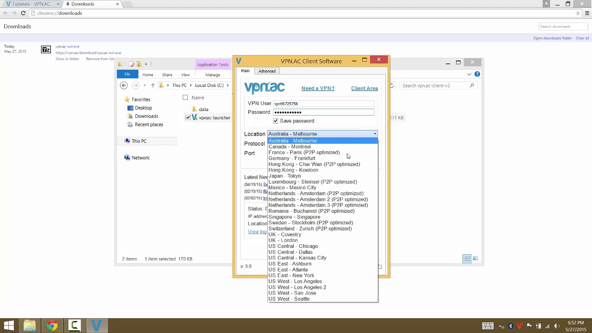The width and height of the screenshot is (592, 333).
Task: Open the File menu in Explorer
Action: point(127,74)
